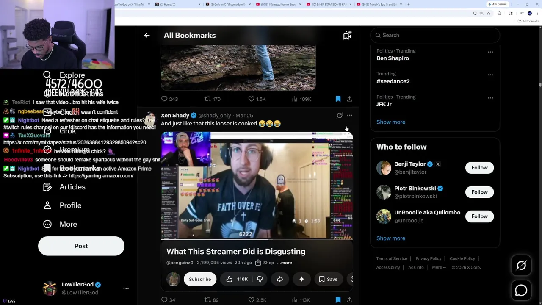Repost Xen Shady post with 89 reposts
542x305 pixels.
point(212,300)
